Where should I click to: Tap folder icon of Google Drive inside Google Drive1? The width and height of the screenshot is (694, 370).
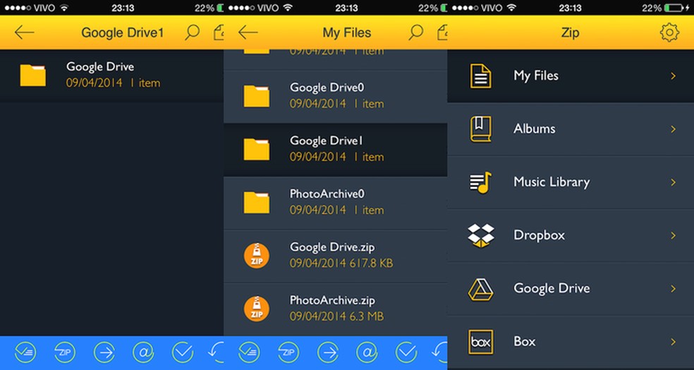click(32, 76)
